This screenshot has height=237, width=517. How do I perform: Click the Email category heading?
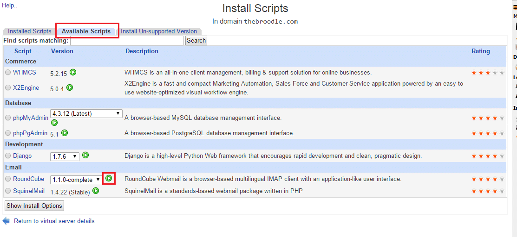point(13,167)
